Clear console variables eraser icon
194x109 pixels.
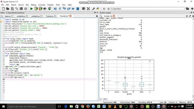190,16
